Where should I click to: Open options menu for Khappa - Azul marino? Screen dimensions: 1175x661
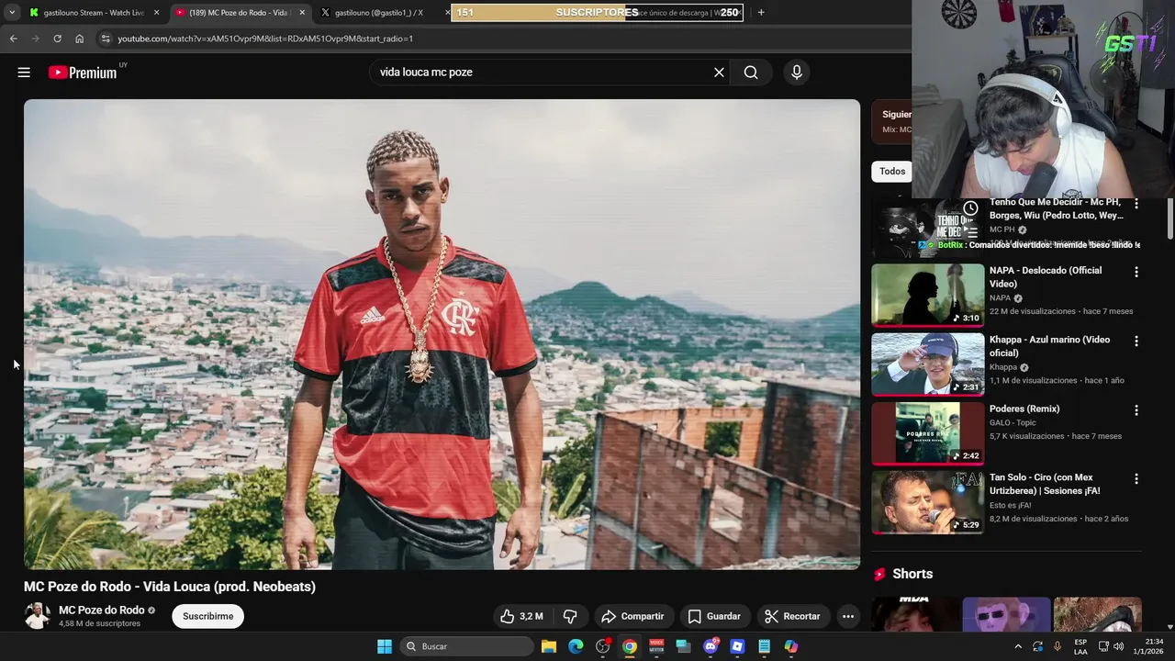coord(1136,341)
